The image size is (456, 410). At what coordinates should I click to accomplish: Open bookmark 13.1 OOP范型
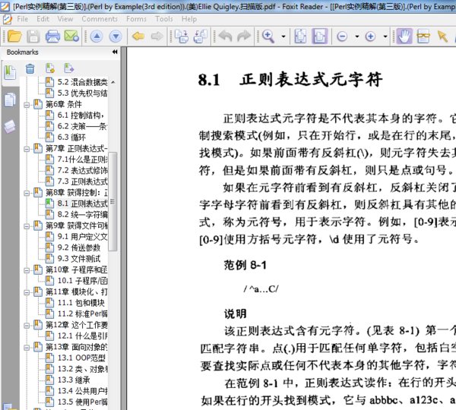pyautogui.click(x=81, y=358)
